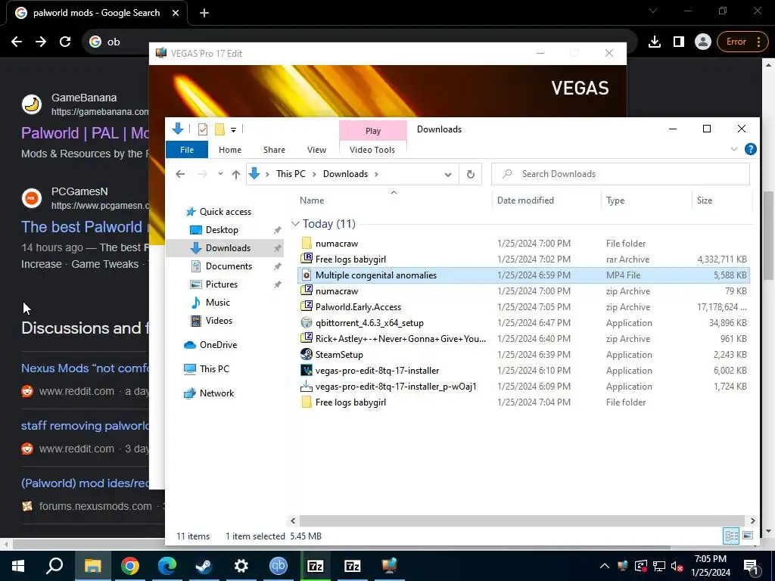The width and height of the screenshot is (775, 581).
Task: Open the address bar history dropdown
Action: point(448,174)
